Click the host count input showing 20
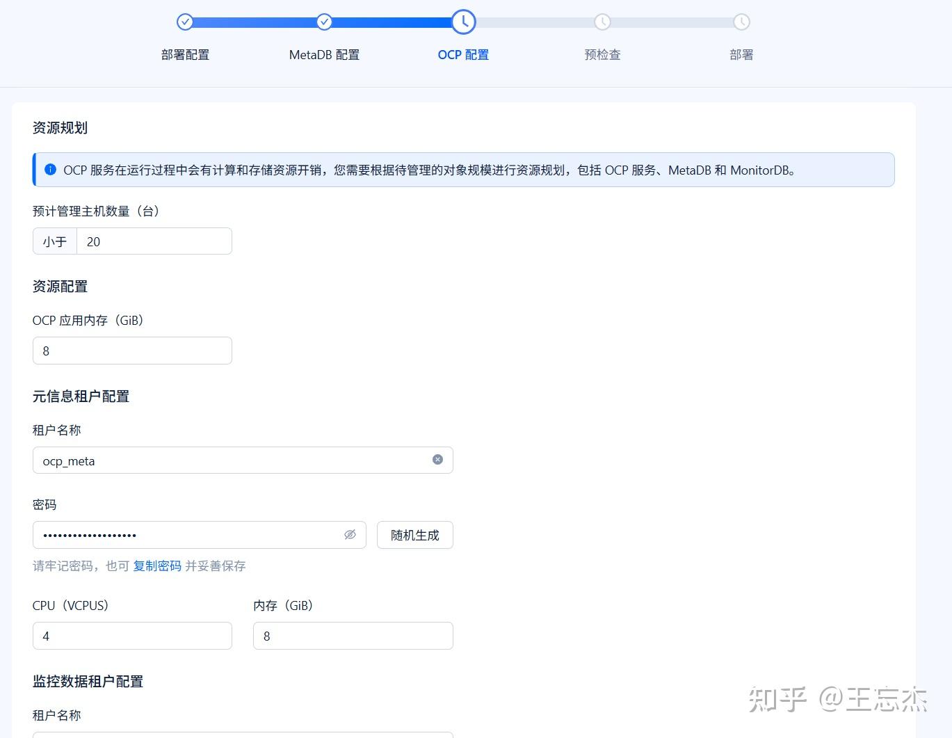This screenshot has width=952, height=738. [x=154, y=241]
